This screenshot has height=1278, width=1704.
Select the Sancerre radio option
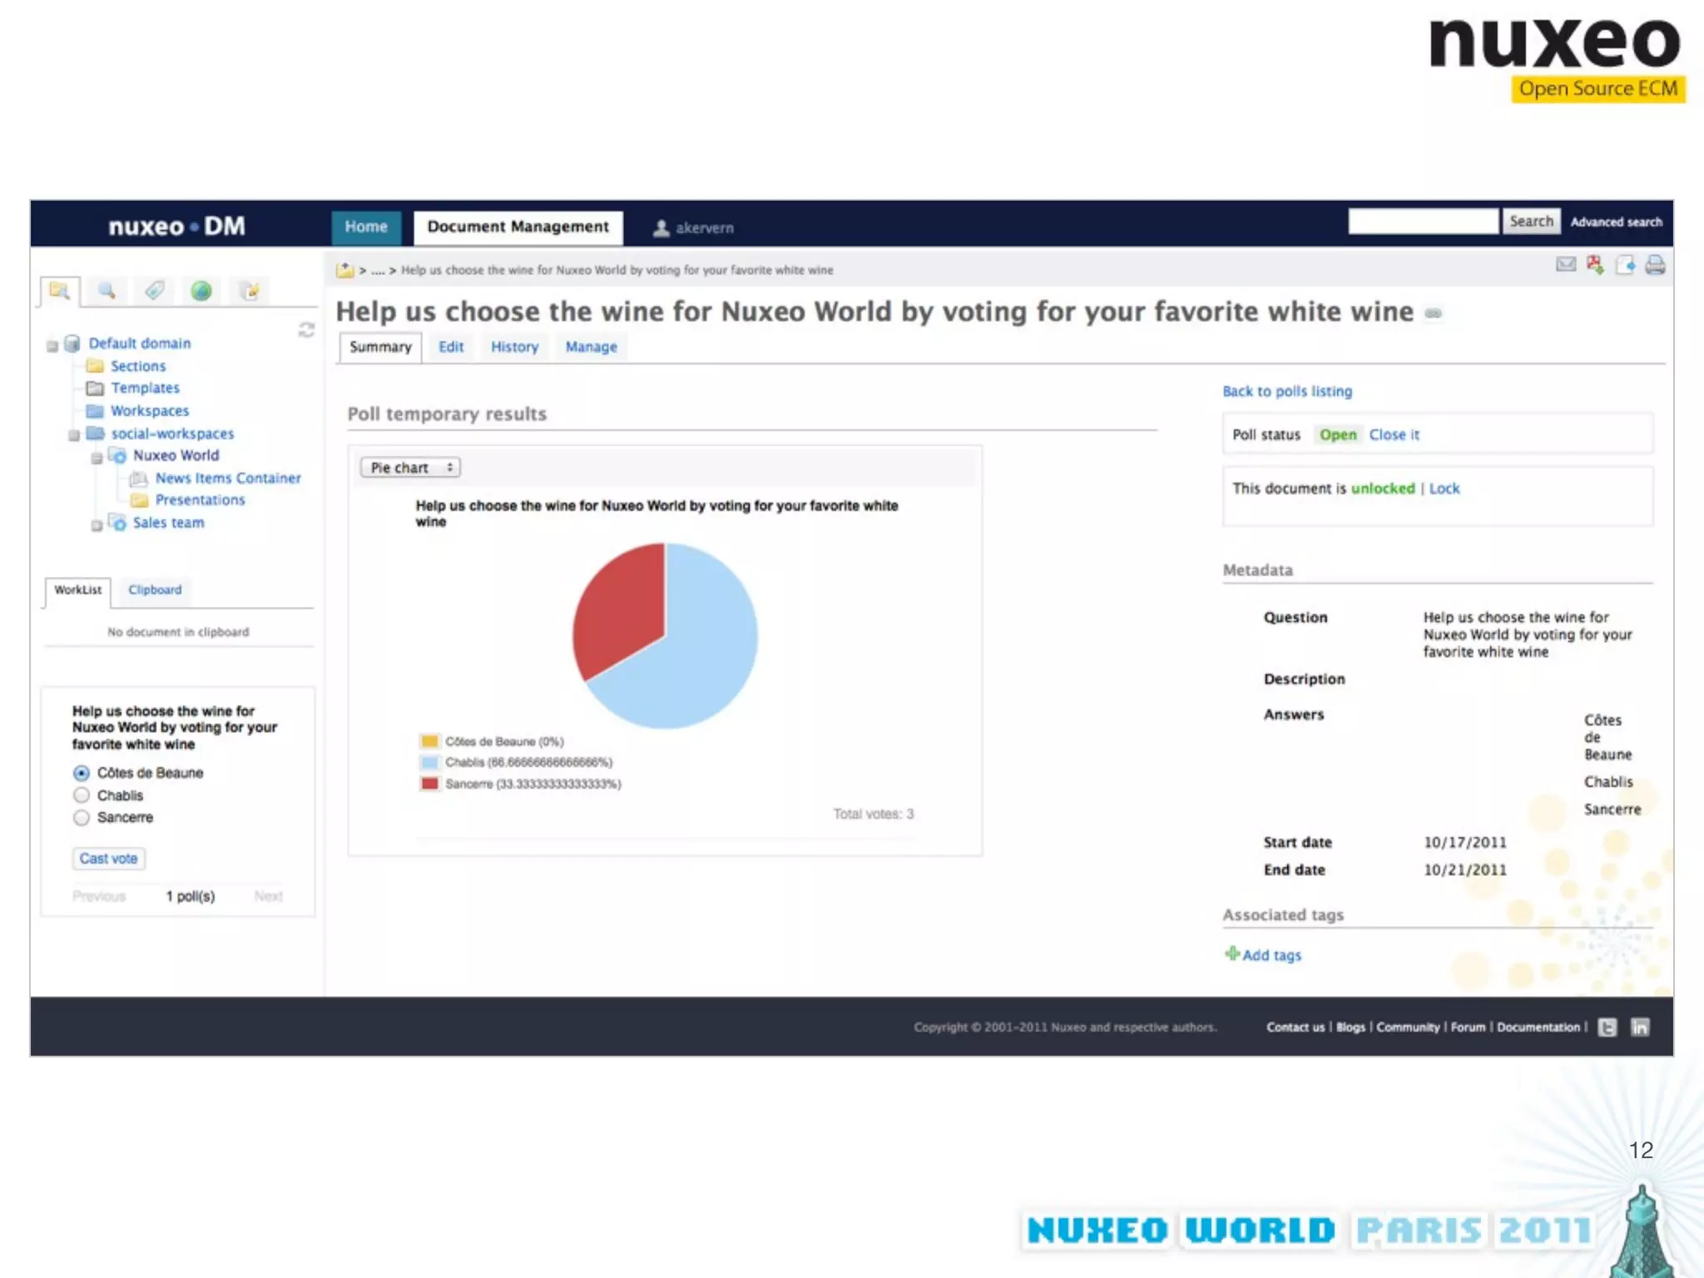82,818
